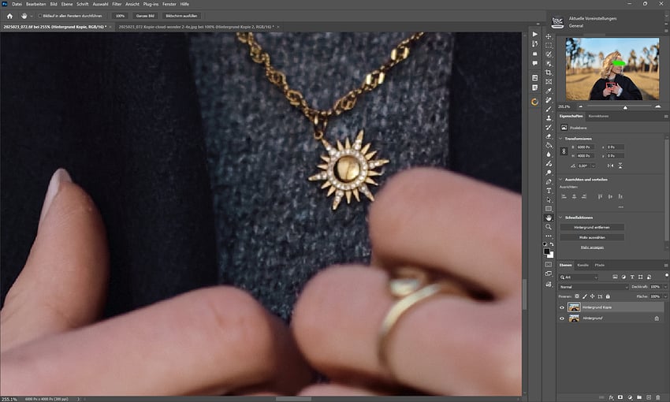Select the Move tool
Image resolution: width=670 pixels, height=402 pixels.
pyautogui.click(x=549, y=35)
